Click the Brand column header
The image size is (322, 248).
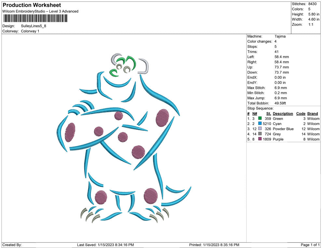pos(312,113)
